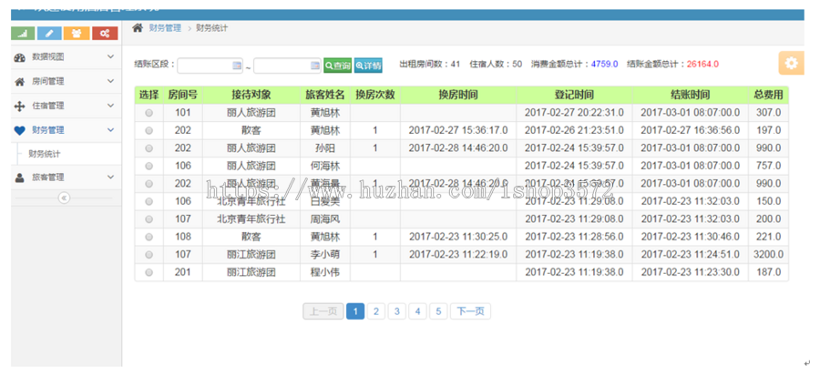This screenshot has height=376, width=820.
Task: Click the green 查询 search button
Action: [338, 66]
